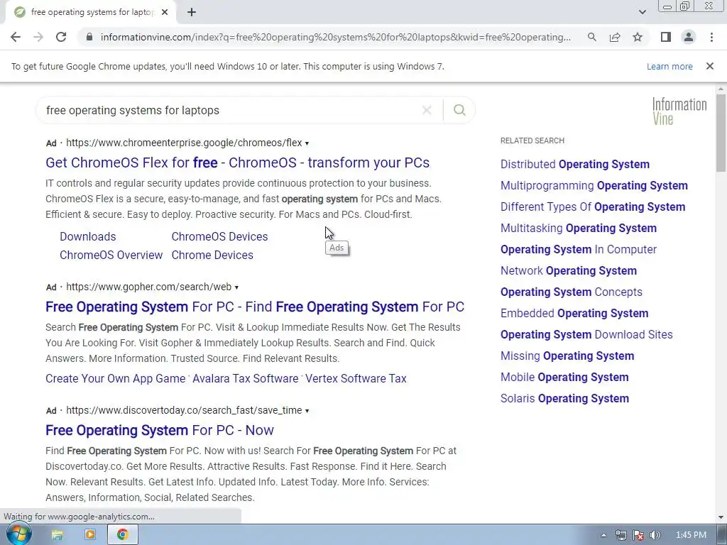Screen dimensions: 727x545
Task: Select Different Types Of Operating System
Action: click(593, 207)
